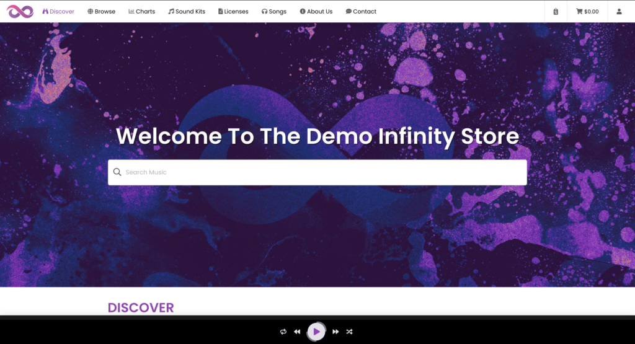Click the Contact link

click(361, 11)
